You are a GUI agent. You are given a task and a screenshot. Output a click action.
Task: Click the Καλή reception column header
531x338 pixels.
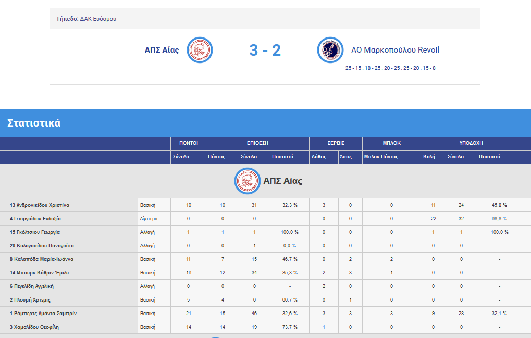coord(429,157)
